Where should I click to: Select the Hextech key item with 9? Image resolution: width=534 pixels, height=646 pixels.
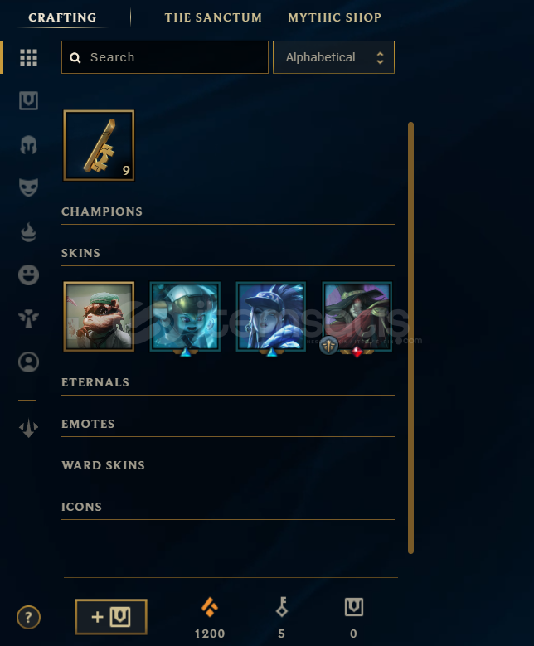click(x=99, y=145)
